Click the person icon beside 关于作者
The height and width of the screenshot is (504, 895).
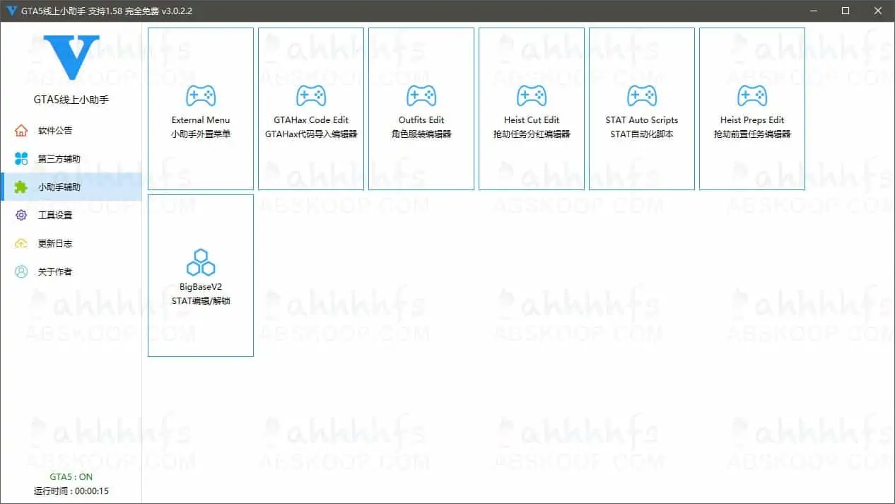click(x=21, y=272)
